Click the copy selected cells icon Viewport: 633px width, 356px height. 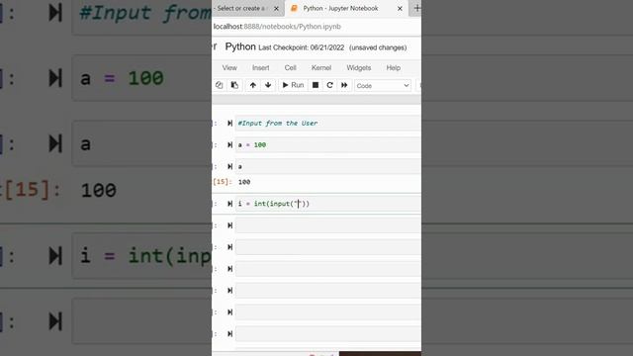[220, 85]
